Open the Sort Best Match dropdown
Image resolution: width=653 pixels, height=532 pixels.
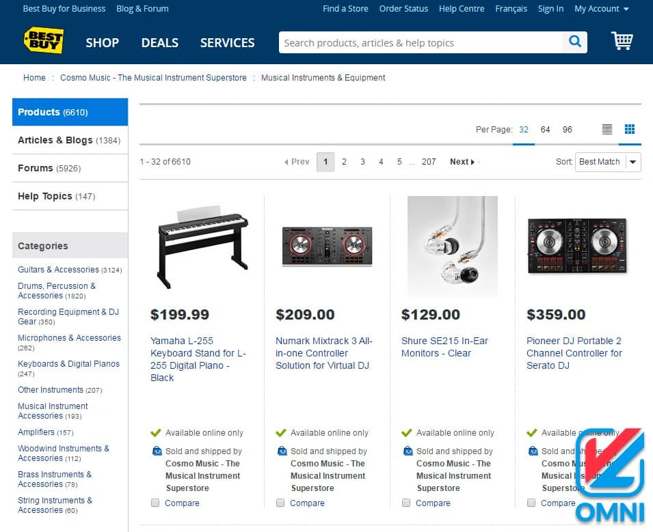click(x=607, y=162)
